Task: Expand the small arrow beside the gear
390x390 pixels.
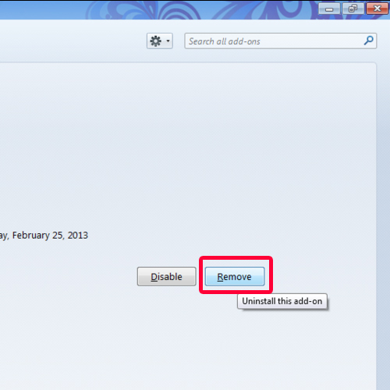Action: 168,41
